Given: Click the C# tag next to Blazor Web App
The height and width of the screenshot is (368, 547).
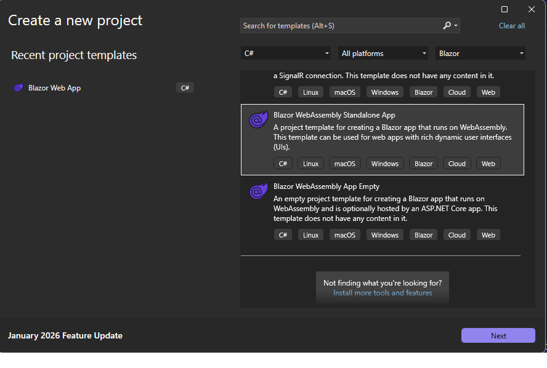Looking at the screenshot, I should 185,88.
